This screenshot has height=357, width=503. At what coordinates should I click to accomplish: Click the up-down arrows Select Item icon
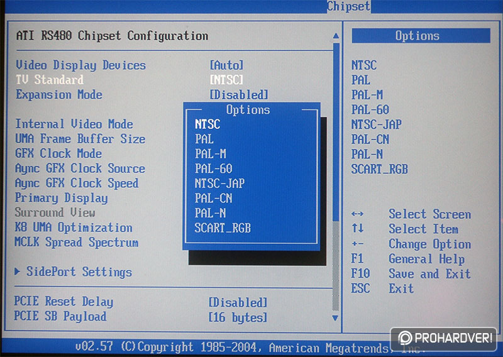tap(357, 228)
